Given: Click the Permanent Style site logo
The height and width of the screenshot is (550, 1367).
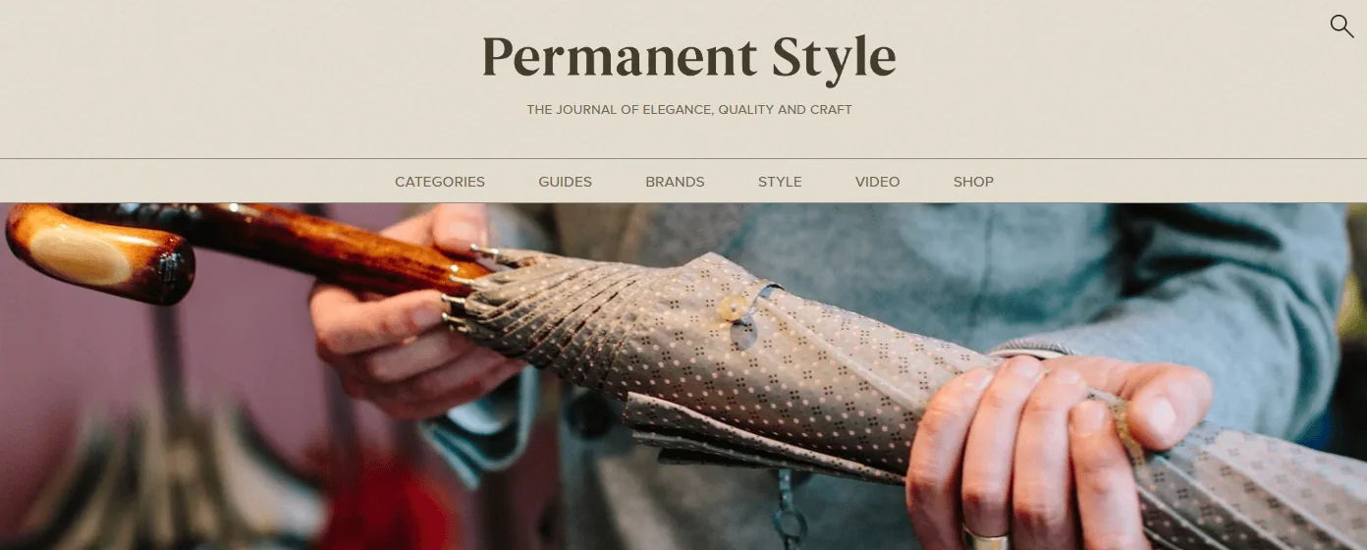Looking at the screenshot, I should pyautogui.click(x=688, y=57).
